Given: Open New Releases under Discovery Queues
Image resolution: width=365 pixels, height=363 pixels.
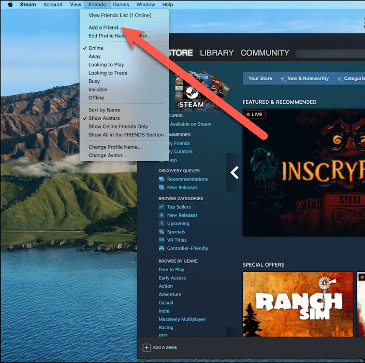Looking at the screenshot, I should coord(182,187).
